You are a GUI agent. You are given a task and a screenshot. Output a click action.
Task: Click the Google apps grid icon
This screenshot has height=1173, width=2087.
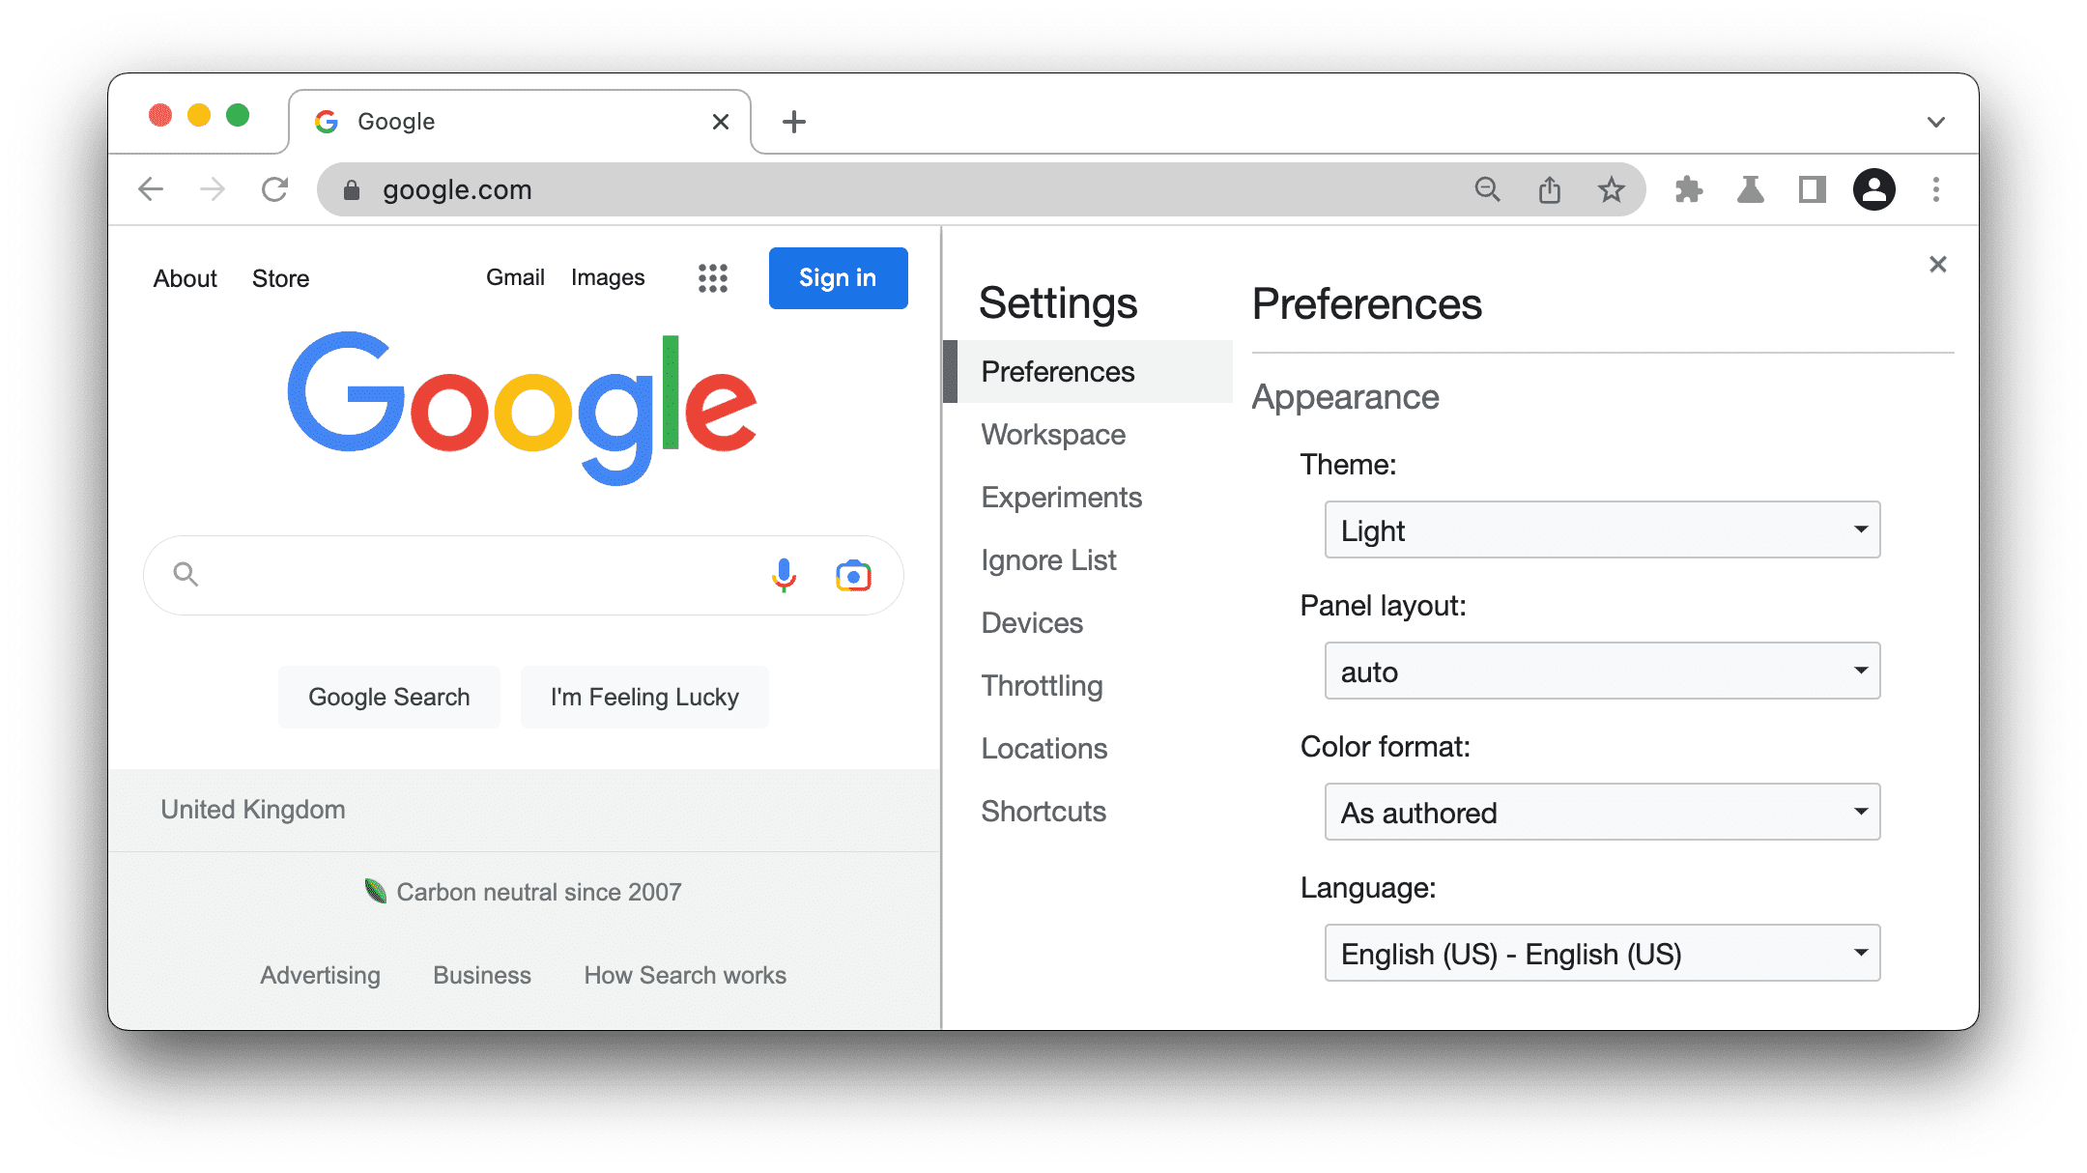click(x=714, y=278)
